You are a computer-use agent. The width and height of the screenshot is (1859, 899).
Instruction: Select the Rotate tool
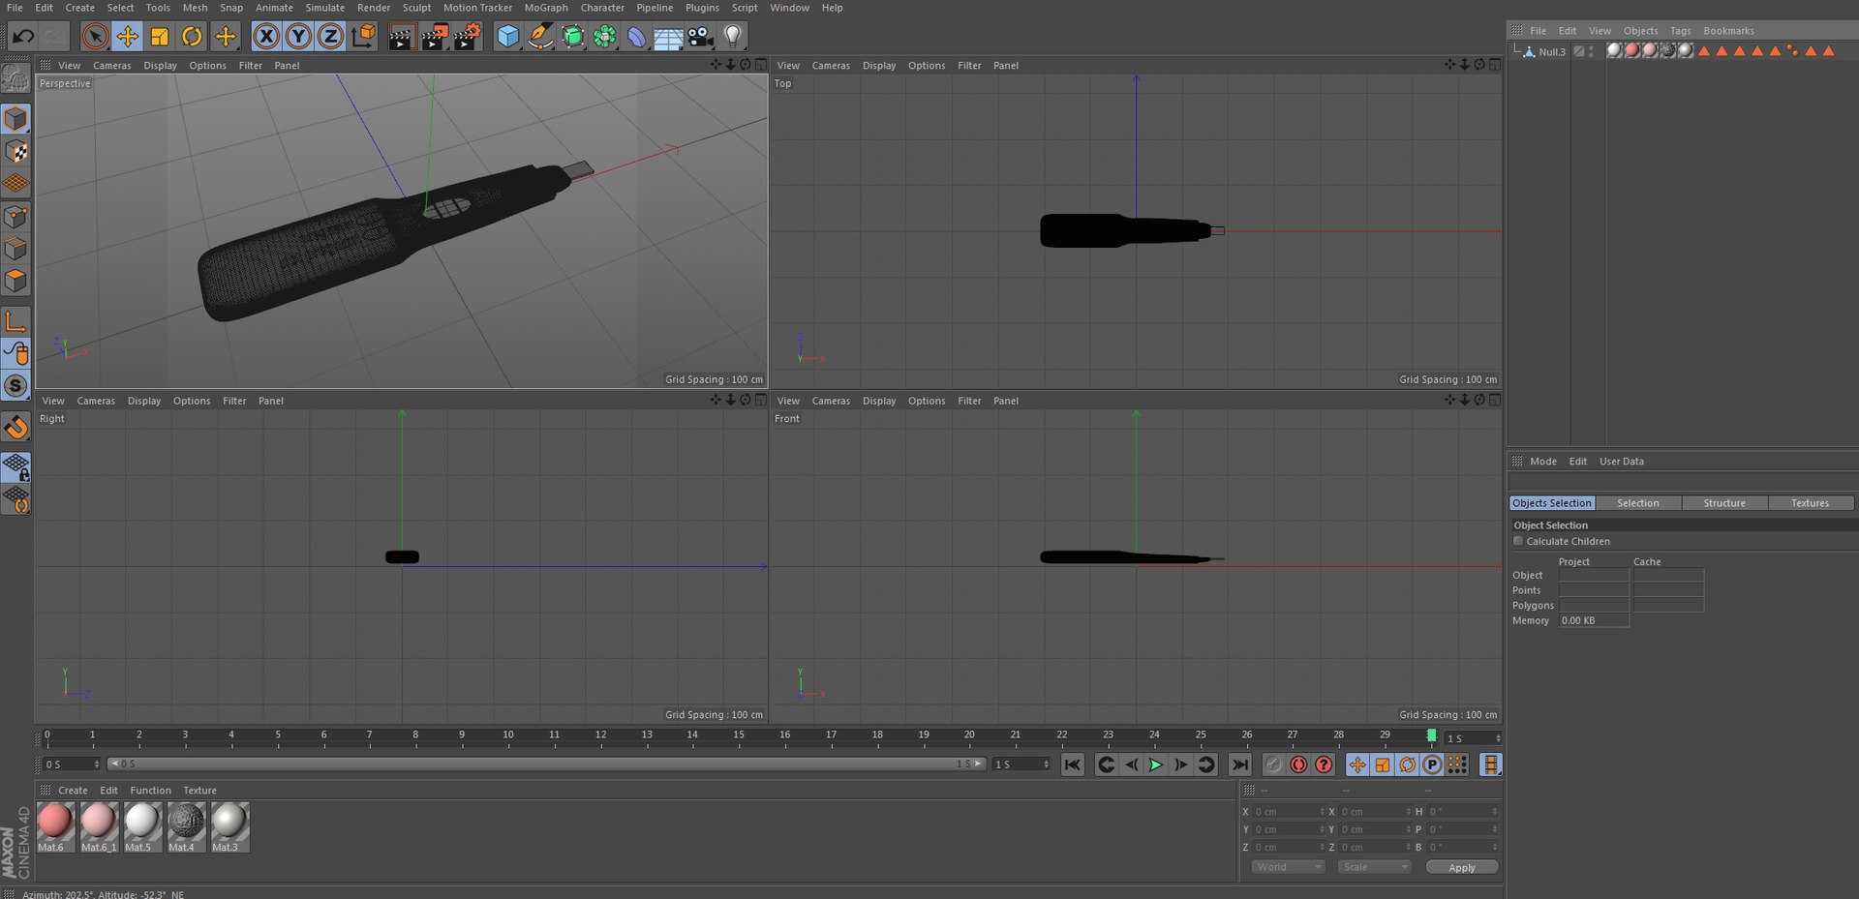pos(192,37)
